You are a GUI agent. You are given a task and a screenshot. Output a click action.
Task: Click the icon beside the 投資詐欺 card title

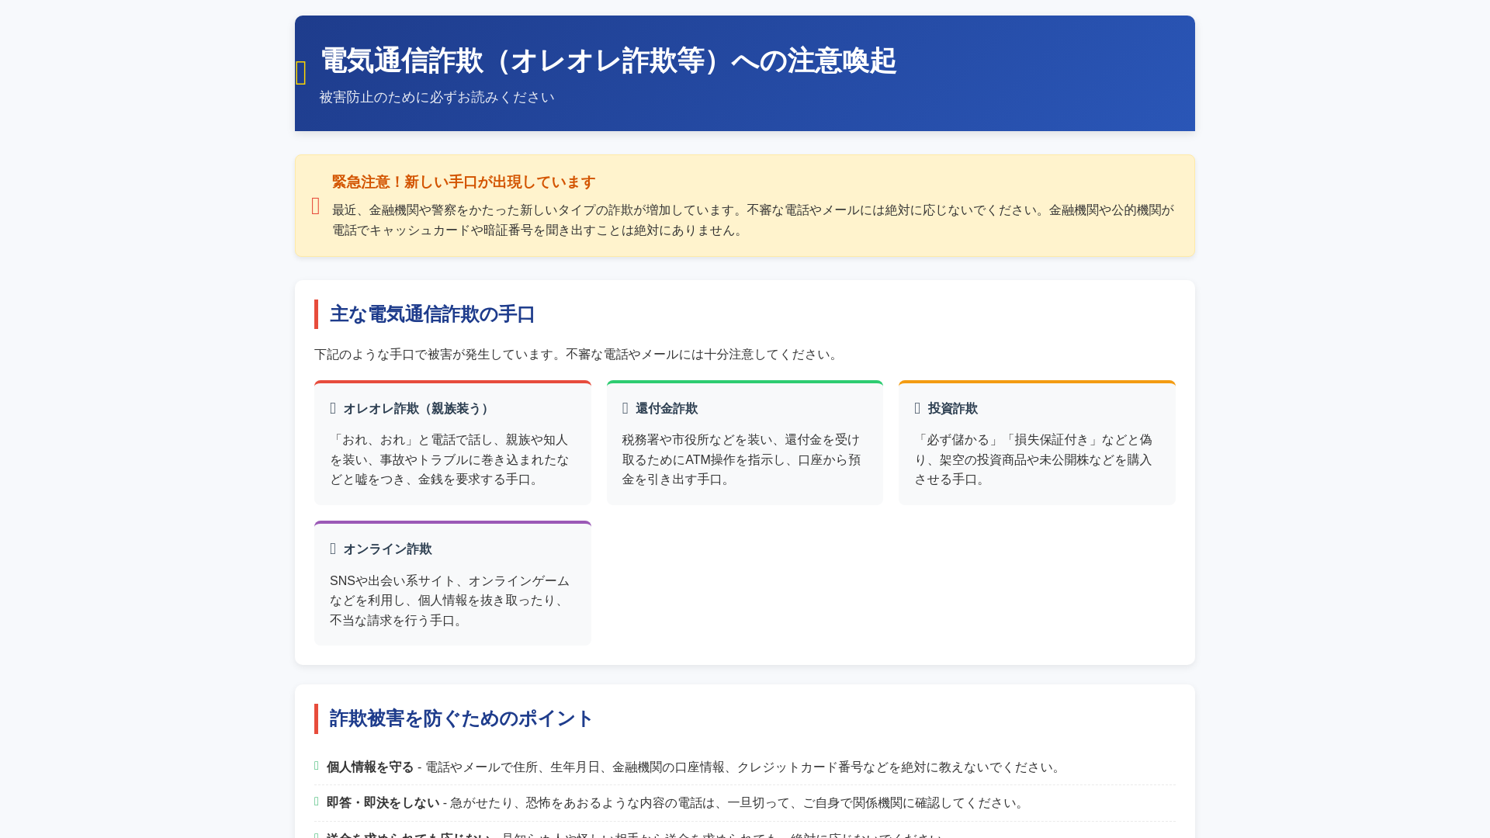pos(917,408)
